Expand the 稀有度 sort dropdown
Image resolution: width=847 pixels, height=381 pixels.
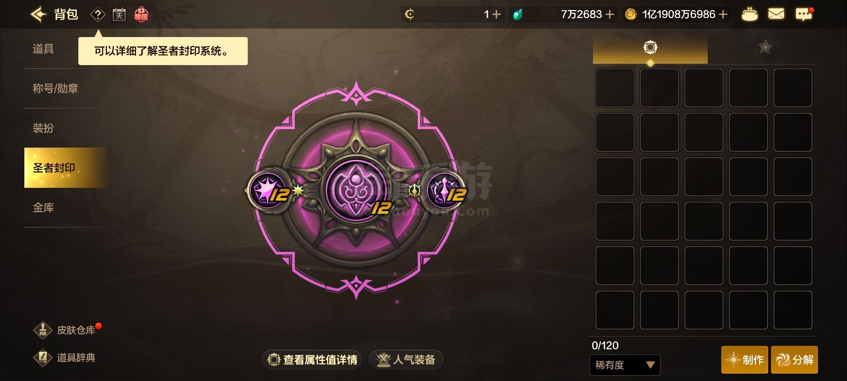[625, 365]
